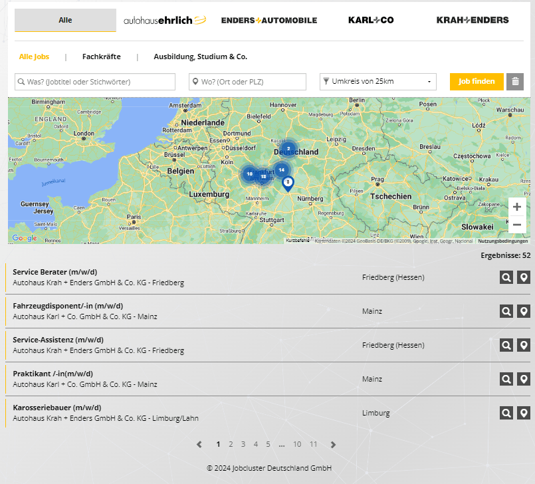Show Fahrzeugdisponent job location on map
The width and height of the screenshot is (535, 484).
524,311
